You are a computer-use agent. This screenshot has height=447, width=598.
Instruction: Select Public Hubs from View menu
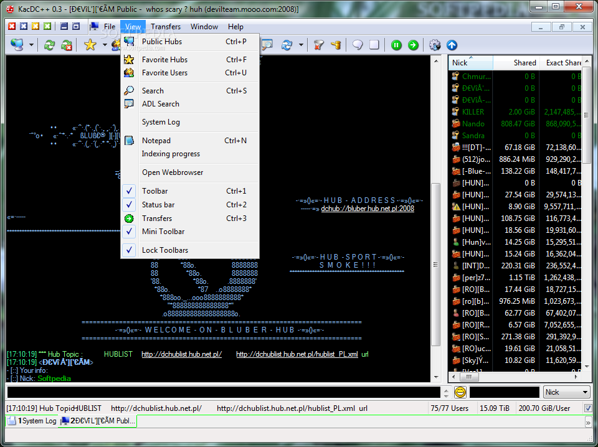(190, 42)
